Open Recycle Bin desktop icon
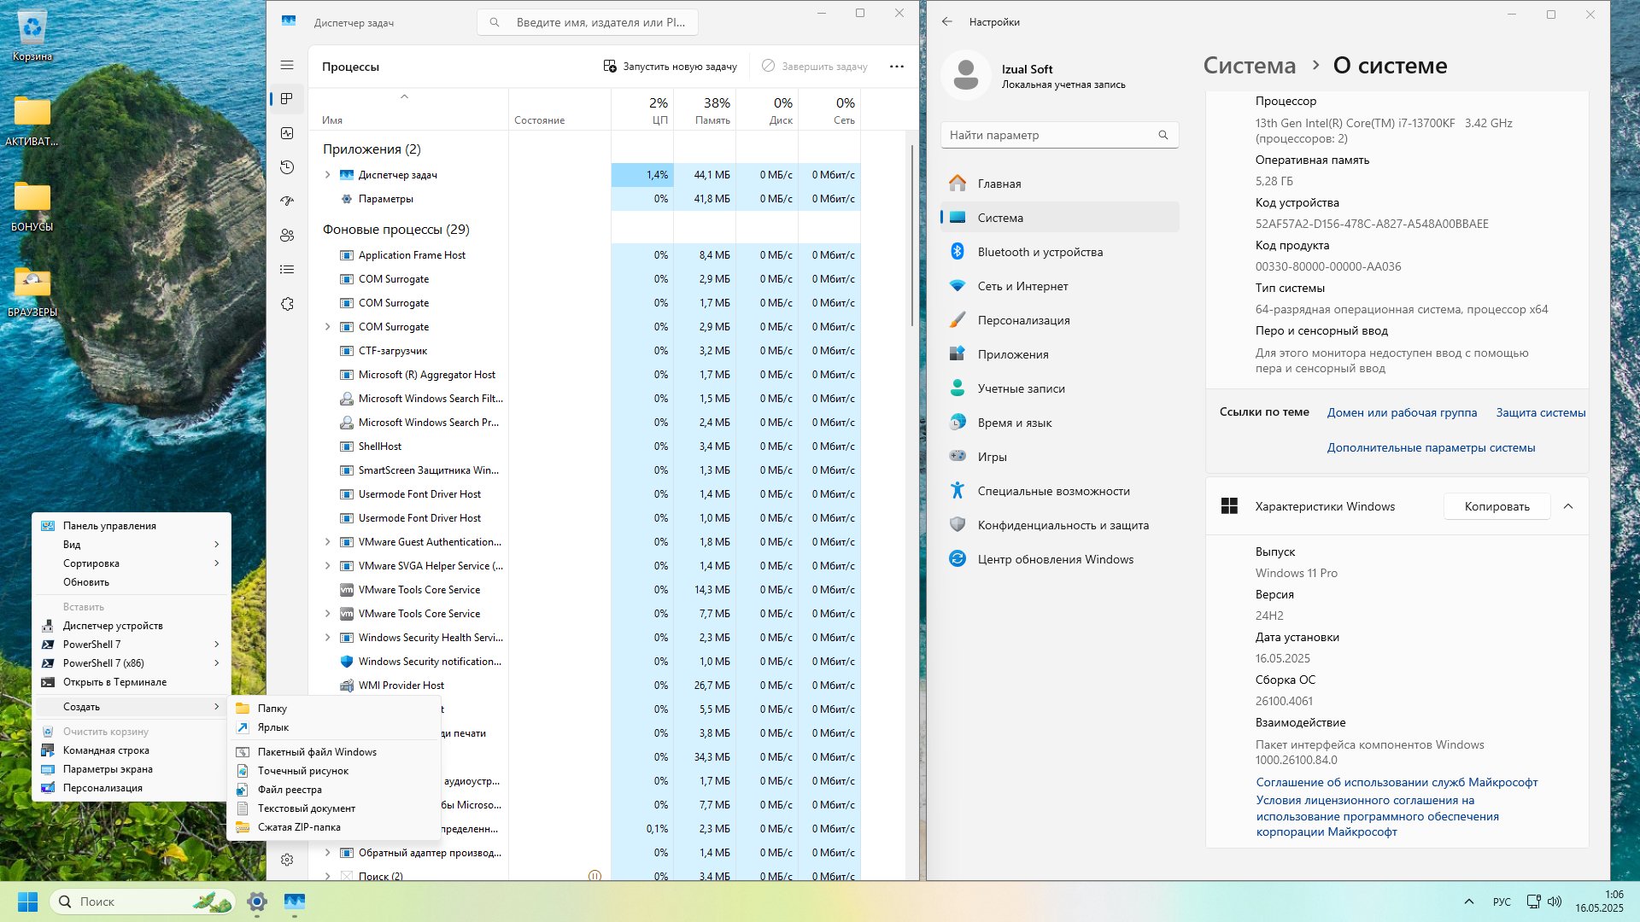 coord(32,36)
